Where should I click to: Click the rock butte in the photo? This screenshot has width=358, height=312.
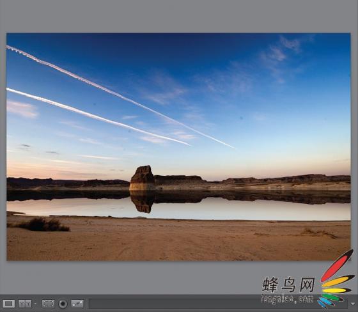pos(142,178)
